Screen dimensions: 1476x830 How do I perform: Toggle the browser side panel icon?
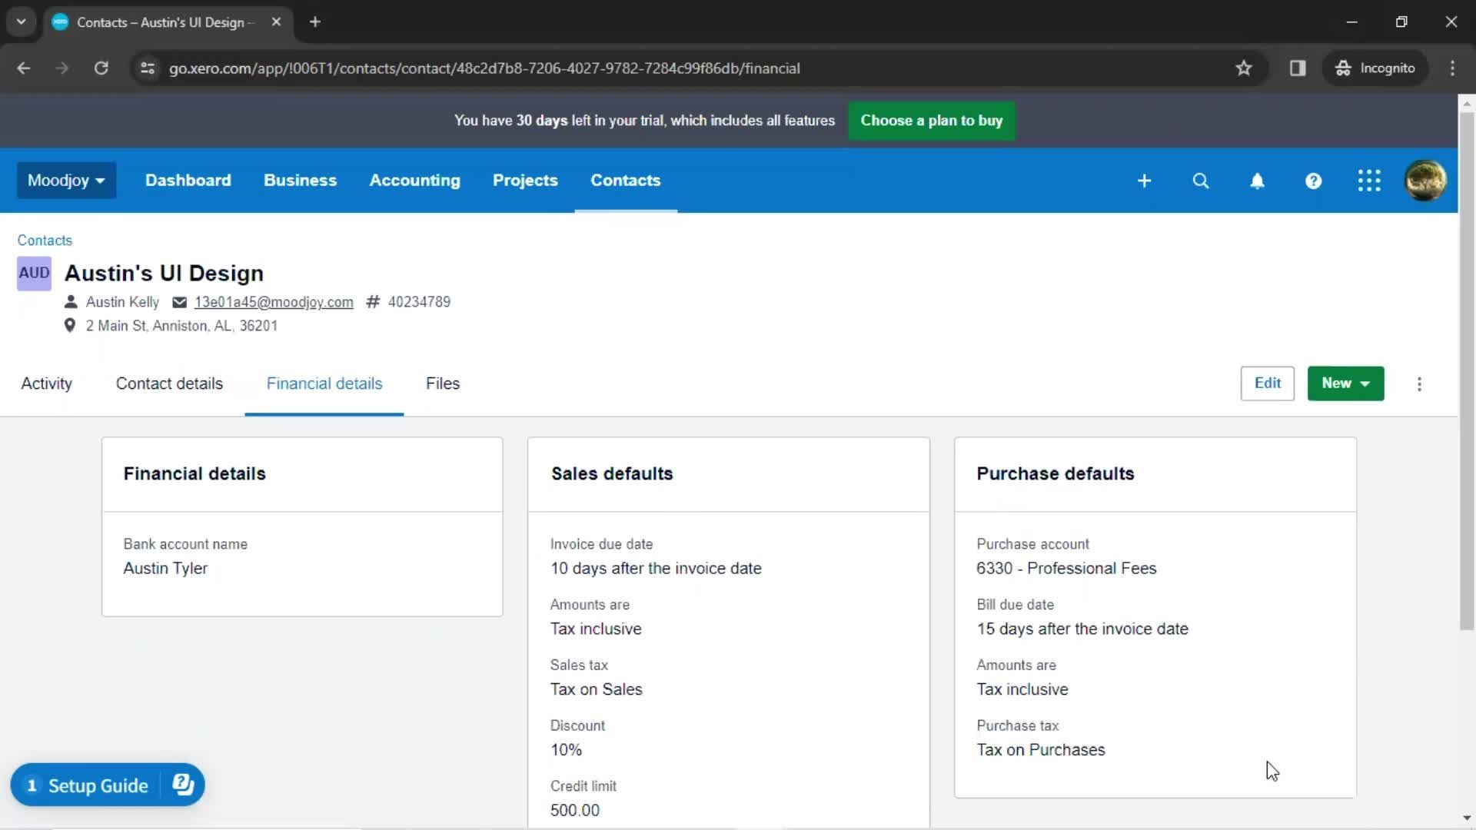click(x=1298, y=68)
